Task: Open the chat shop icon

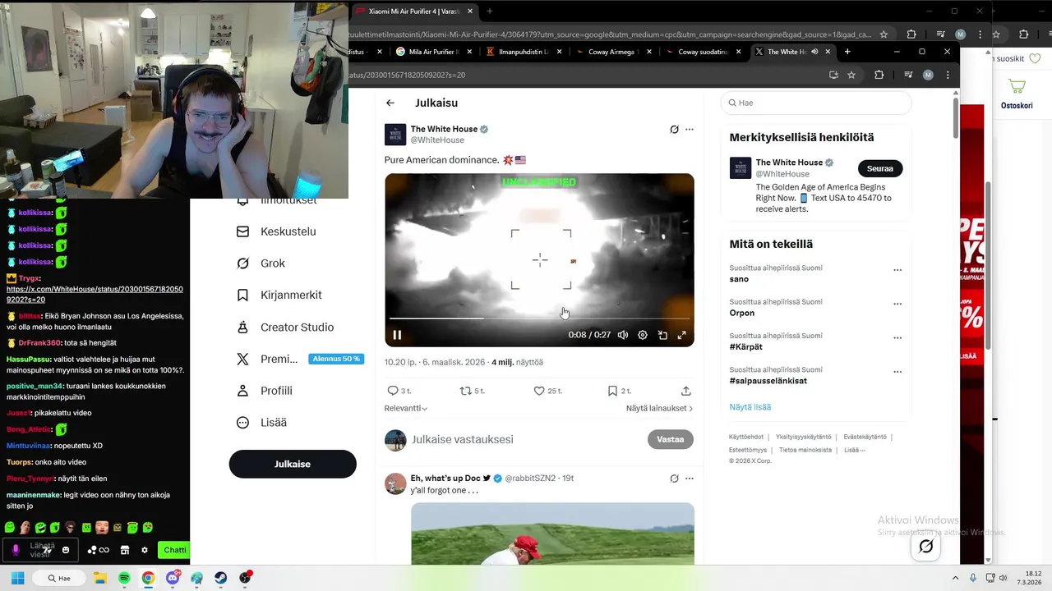Action: pyautogui.click(x=125, y=550)
